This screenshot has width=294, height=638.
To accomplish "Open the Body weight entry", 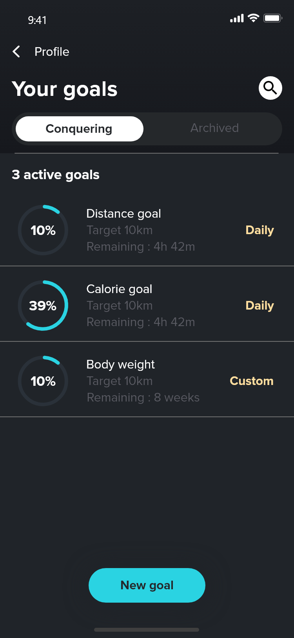I will [x=120, y=365].
